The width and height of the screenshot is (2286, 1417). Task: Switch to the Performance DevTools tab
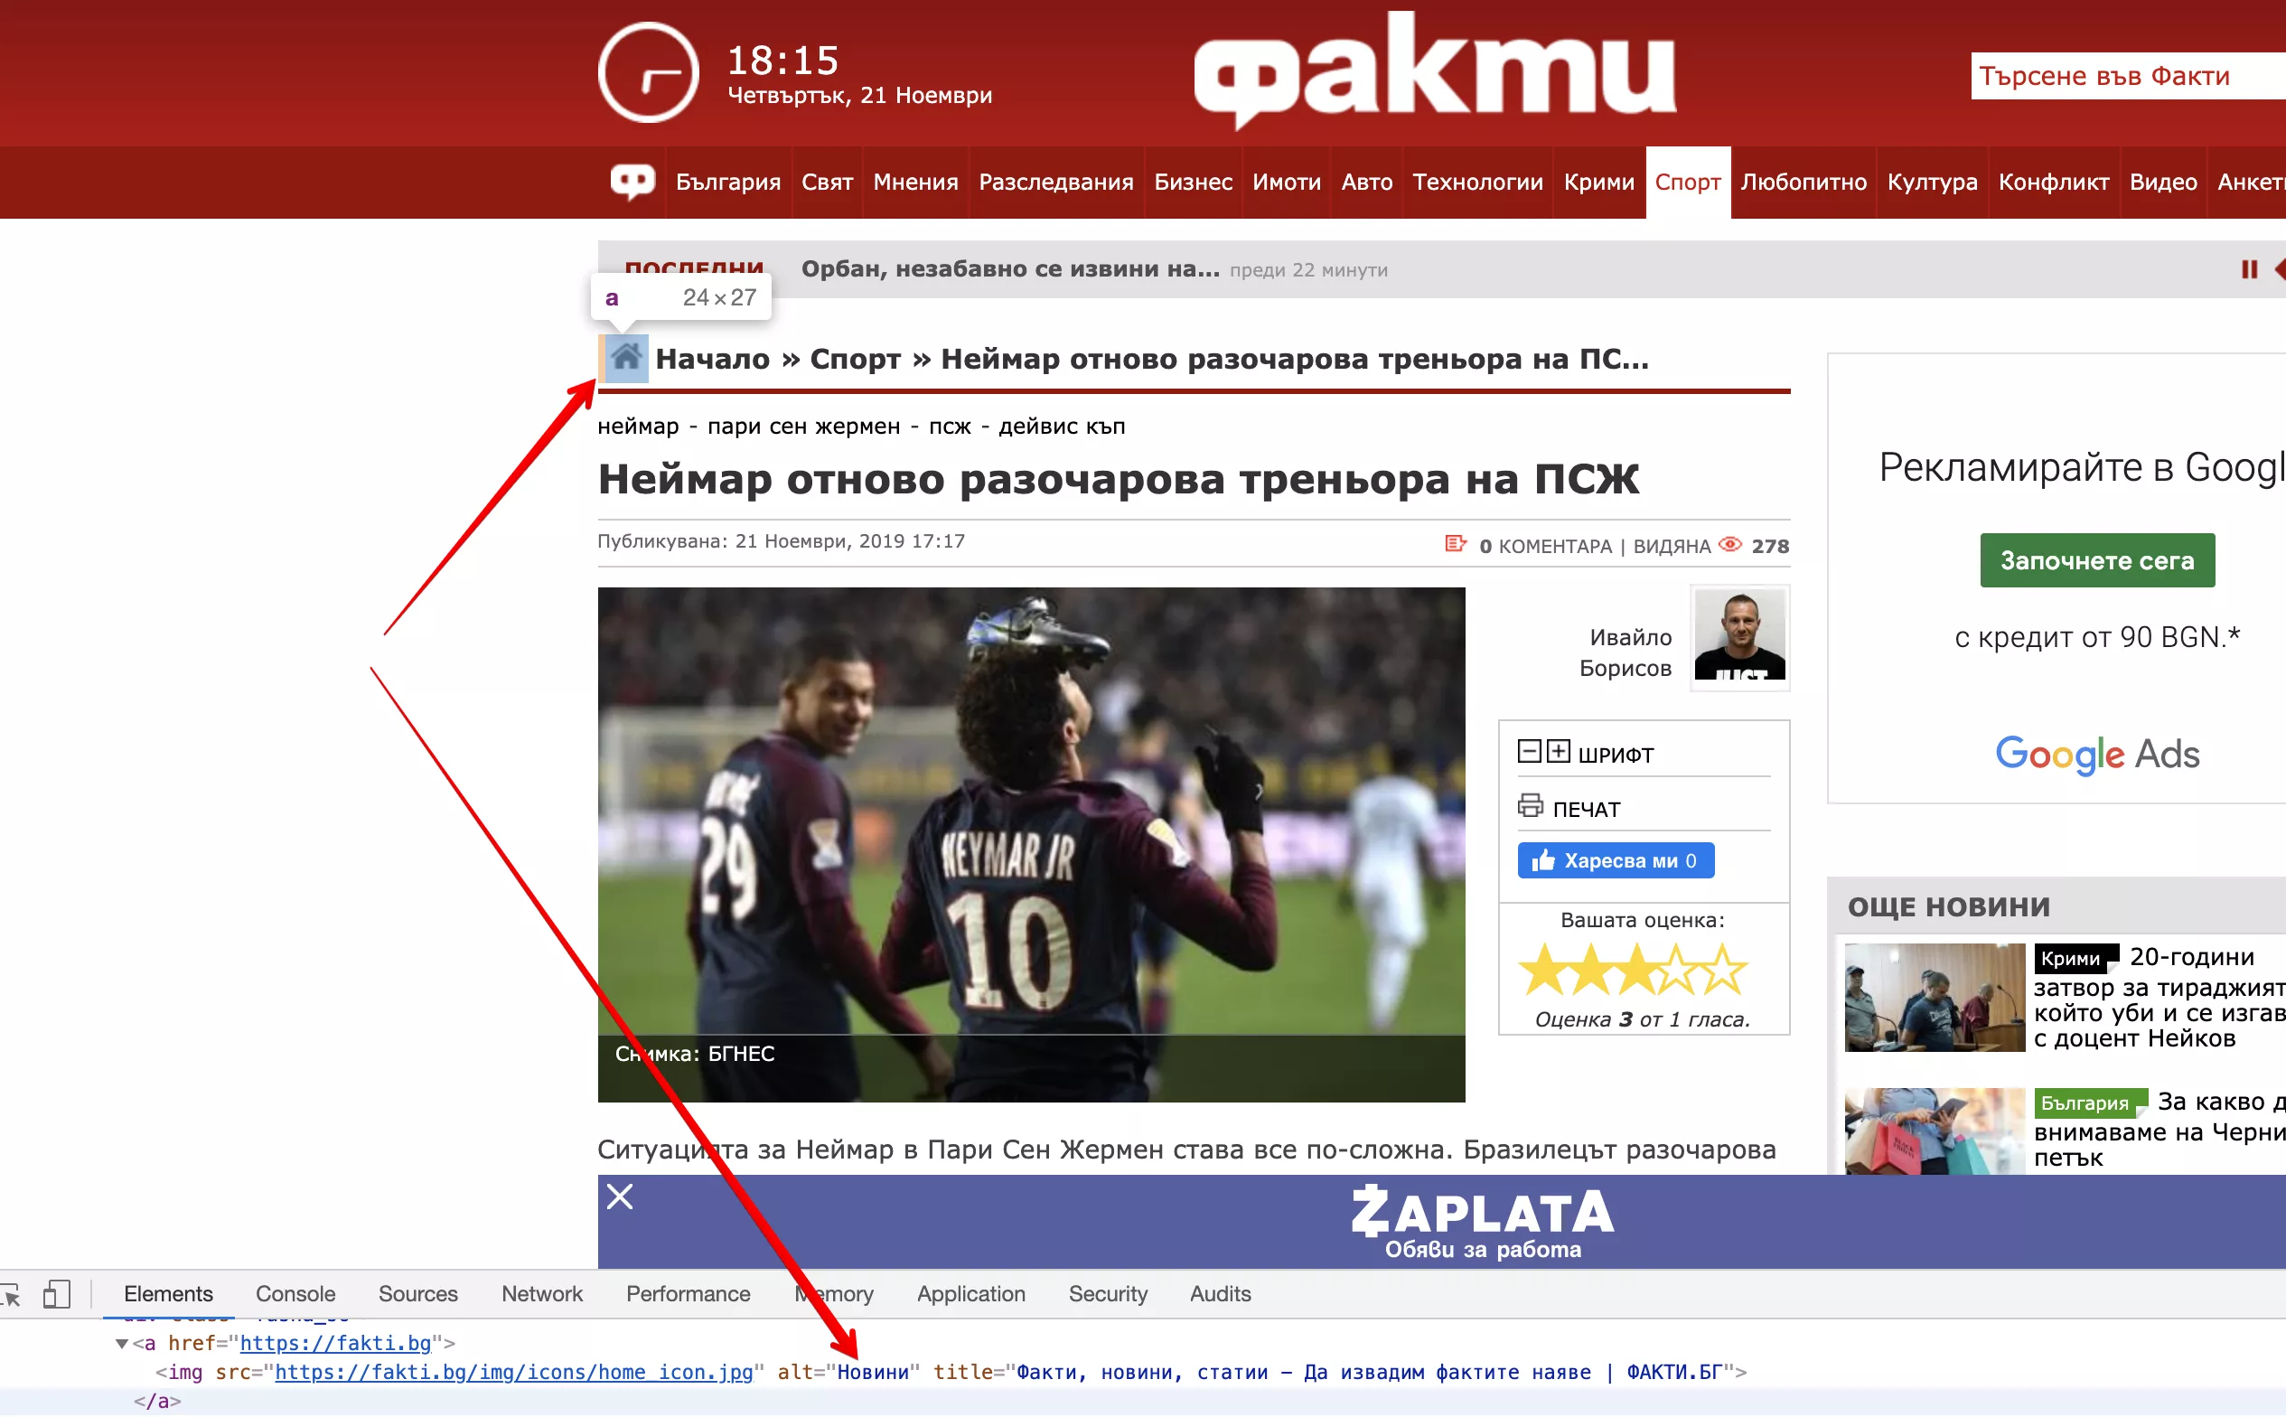688,1294
